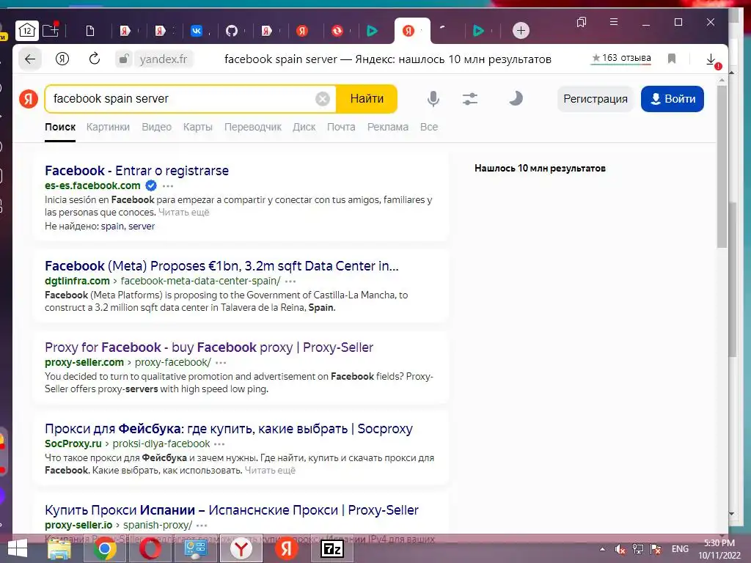751x563 pixels.
Task: Switch ENG input language in tray
Action: (680, 549)
